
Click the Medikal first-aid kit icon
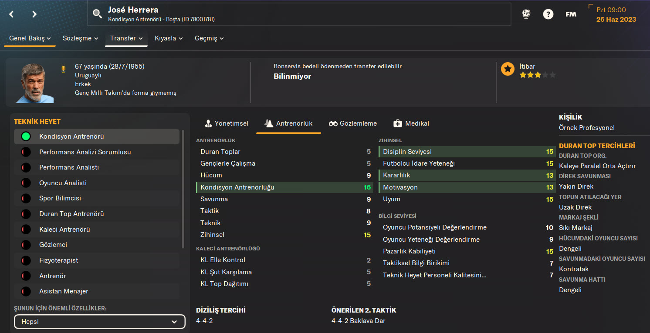coord(397,123)
